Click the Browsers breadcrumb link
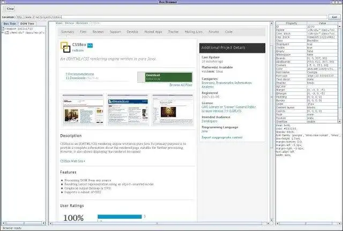 (x=82, y=23)
